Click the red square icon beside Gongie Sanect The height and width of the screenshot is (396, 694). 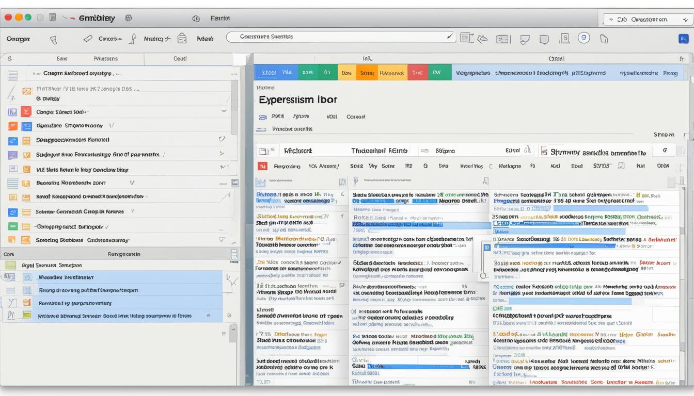pyautogui.click(x=26, y=111)
